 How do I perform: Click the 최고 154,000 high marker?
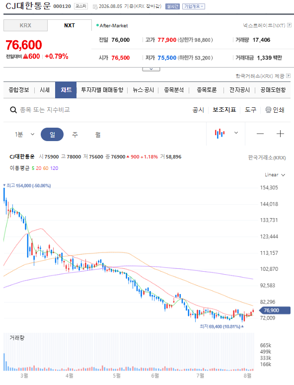click(x=27, y=186)
